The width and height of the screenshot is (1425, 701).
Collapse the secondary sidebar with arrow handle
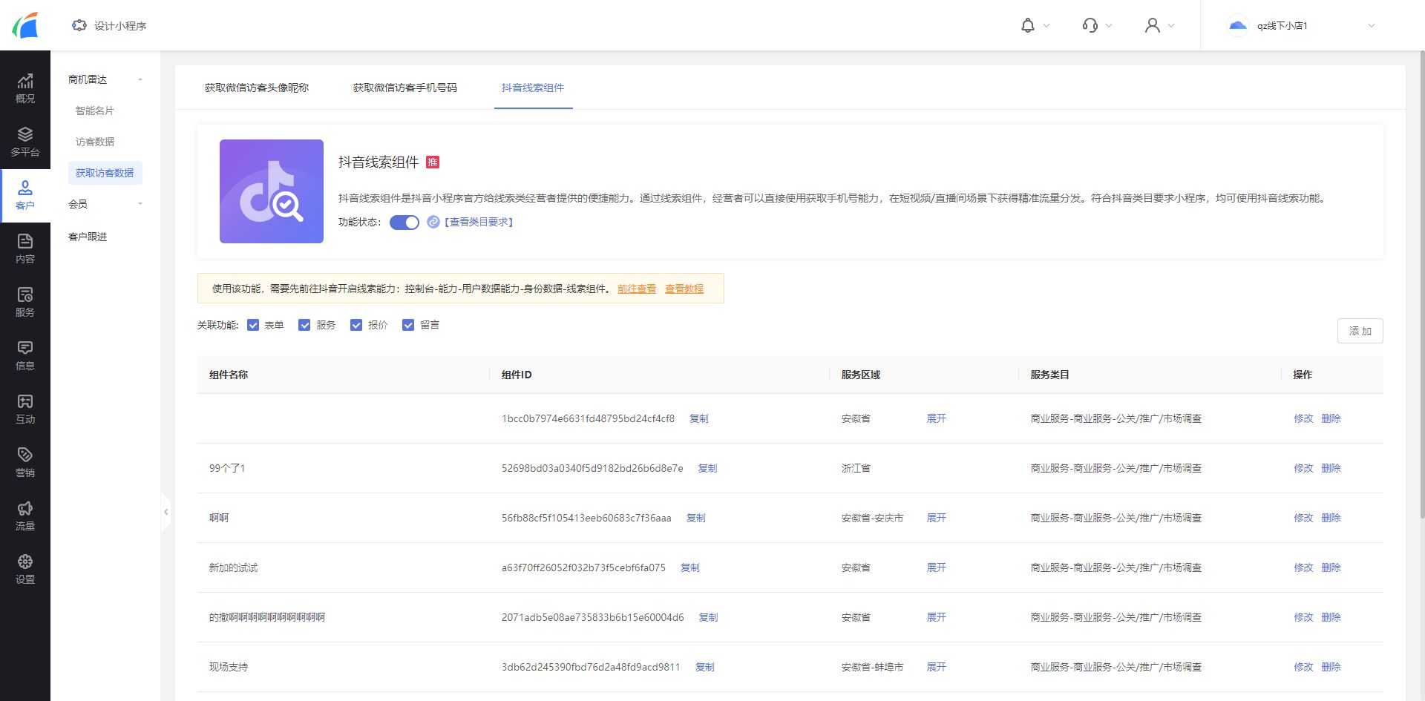[x=166, y=512]
